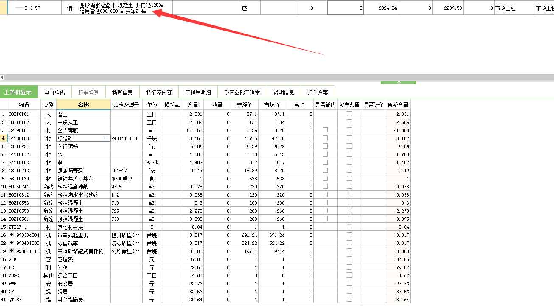Viewport: 554px width, 306px height.
Task: Click the 2324.84 price cell
Action: 380,8
